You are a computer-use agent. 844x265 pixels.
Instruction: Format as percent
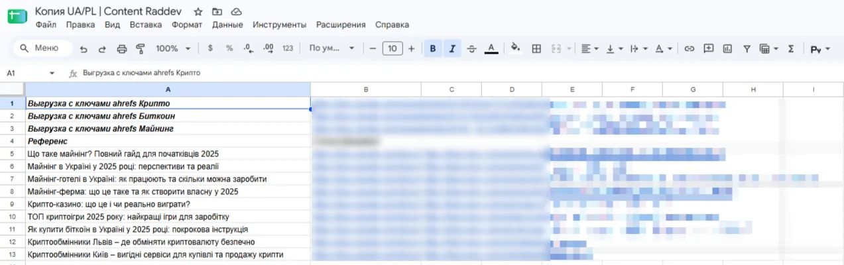229,48
